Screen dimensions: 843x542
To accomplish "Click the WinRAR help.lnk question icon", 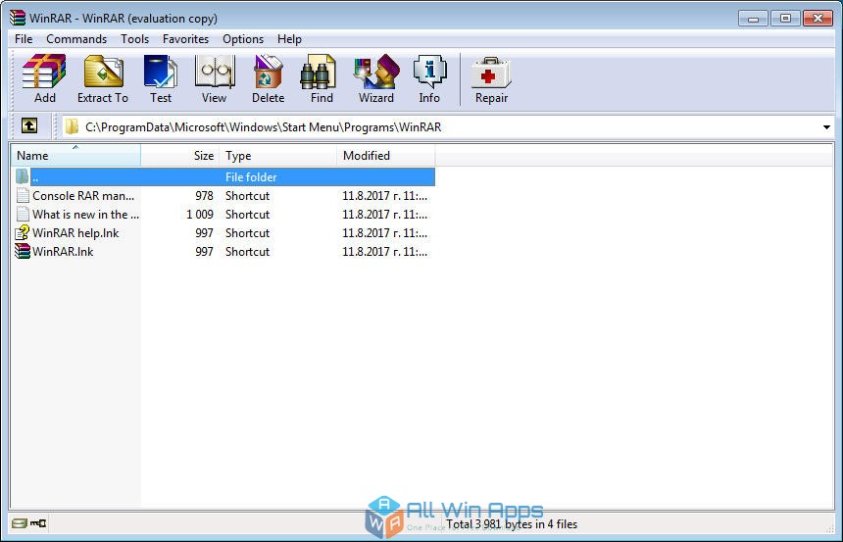I will tap(23, 232).
